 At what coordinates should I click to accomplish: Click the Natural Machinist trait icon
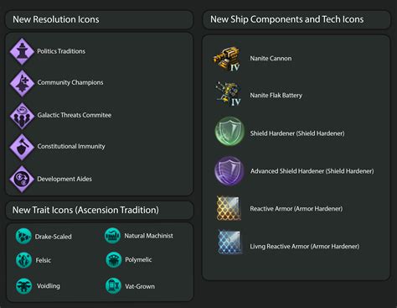[x=112, y=236]
